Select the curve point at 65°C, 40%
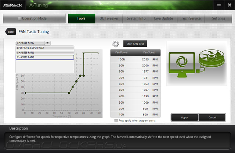The height and width of the screenshot is (153, 235). click(73, 87)
